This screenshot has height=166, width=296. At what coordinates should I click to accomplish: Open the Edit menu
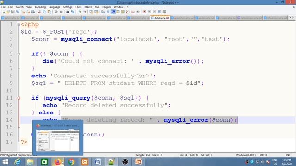click(x=11, y=7)
